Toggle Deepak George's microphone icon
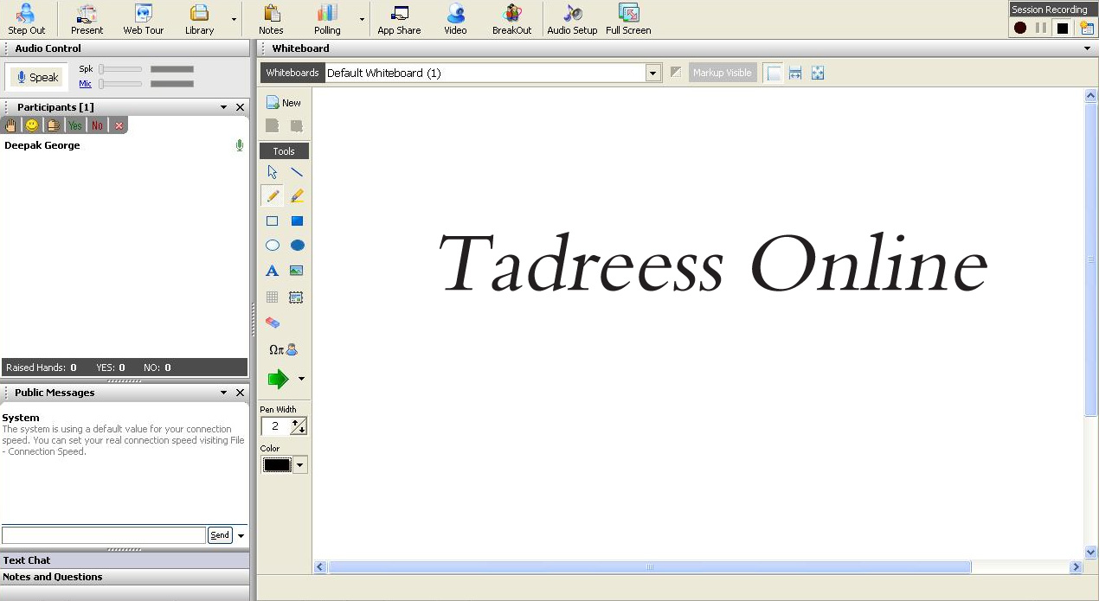Viewport: 1099px width, 601px height. [240, 145]
